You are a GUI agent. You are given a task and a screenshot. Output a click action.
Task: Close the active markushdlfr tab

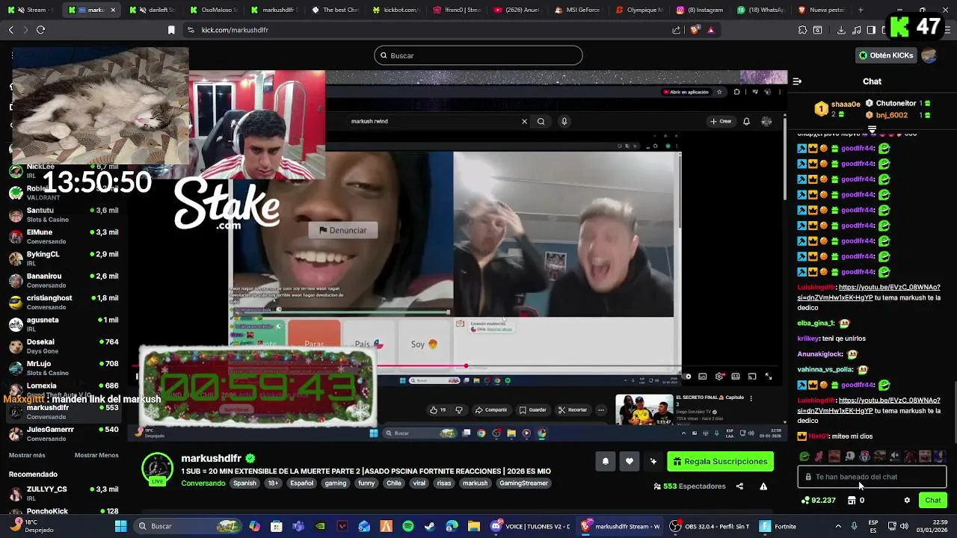point(113,10)
